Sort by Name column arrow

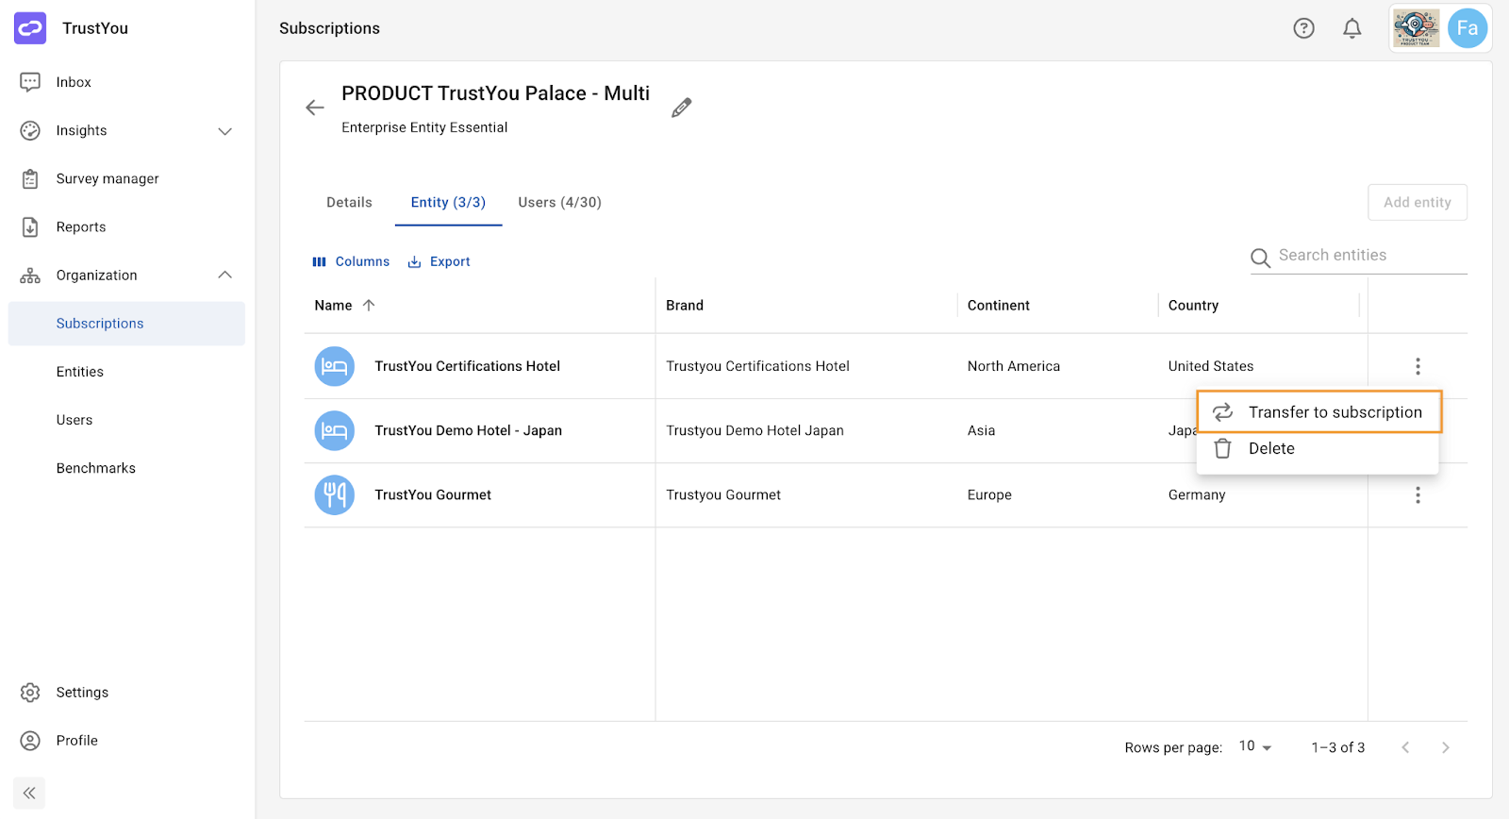point(369,305)
